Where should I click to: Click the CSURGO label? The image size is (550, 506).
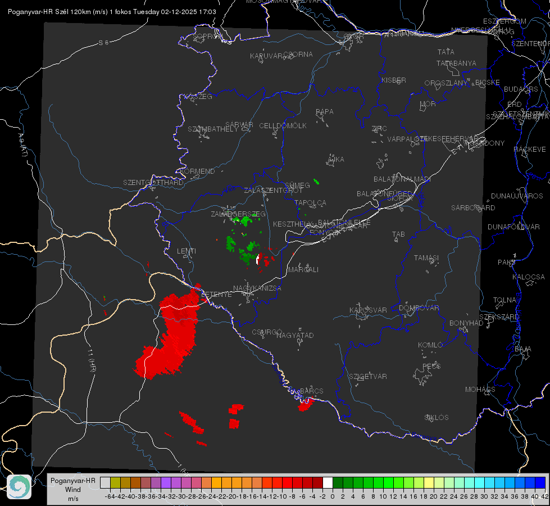point(267,332)
